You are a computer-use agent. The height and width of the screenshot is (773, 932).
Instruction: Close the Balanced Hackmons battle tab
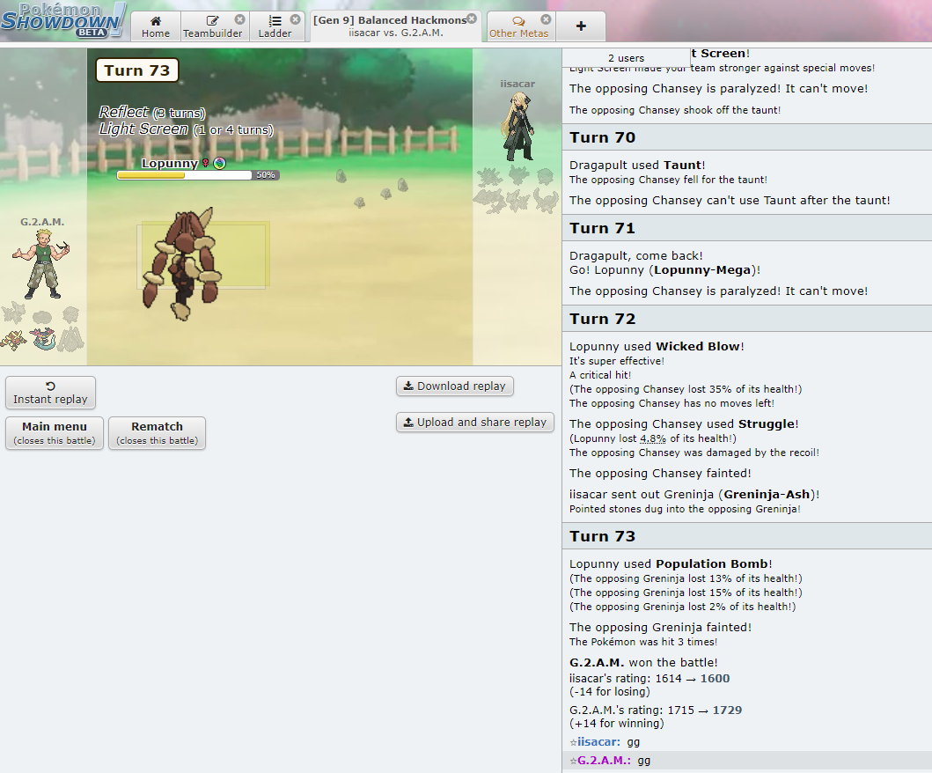tap(472, 19)
